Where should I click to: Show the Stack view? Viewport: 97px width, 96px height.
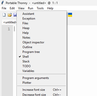[x=42, y=61]
